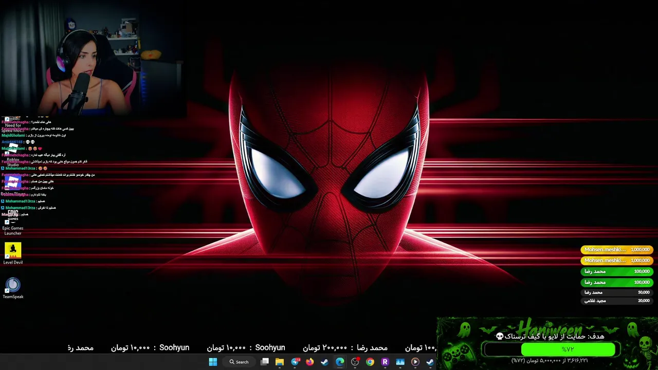Open OBS Studio from the taskbar
Screen dimensions: 658x370
pos(355,362)
